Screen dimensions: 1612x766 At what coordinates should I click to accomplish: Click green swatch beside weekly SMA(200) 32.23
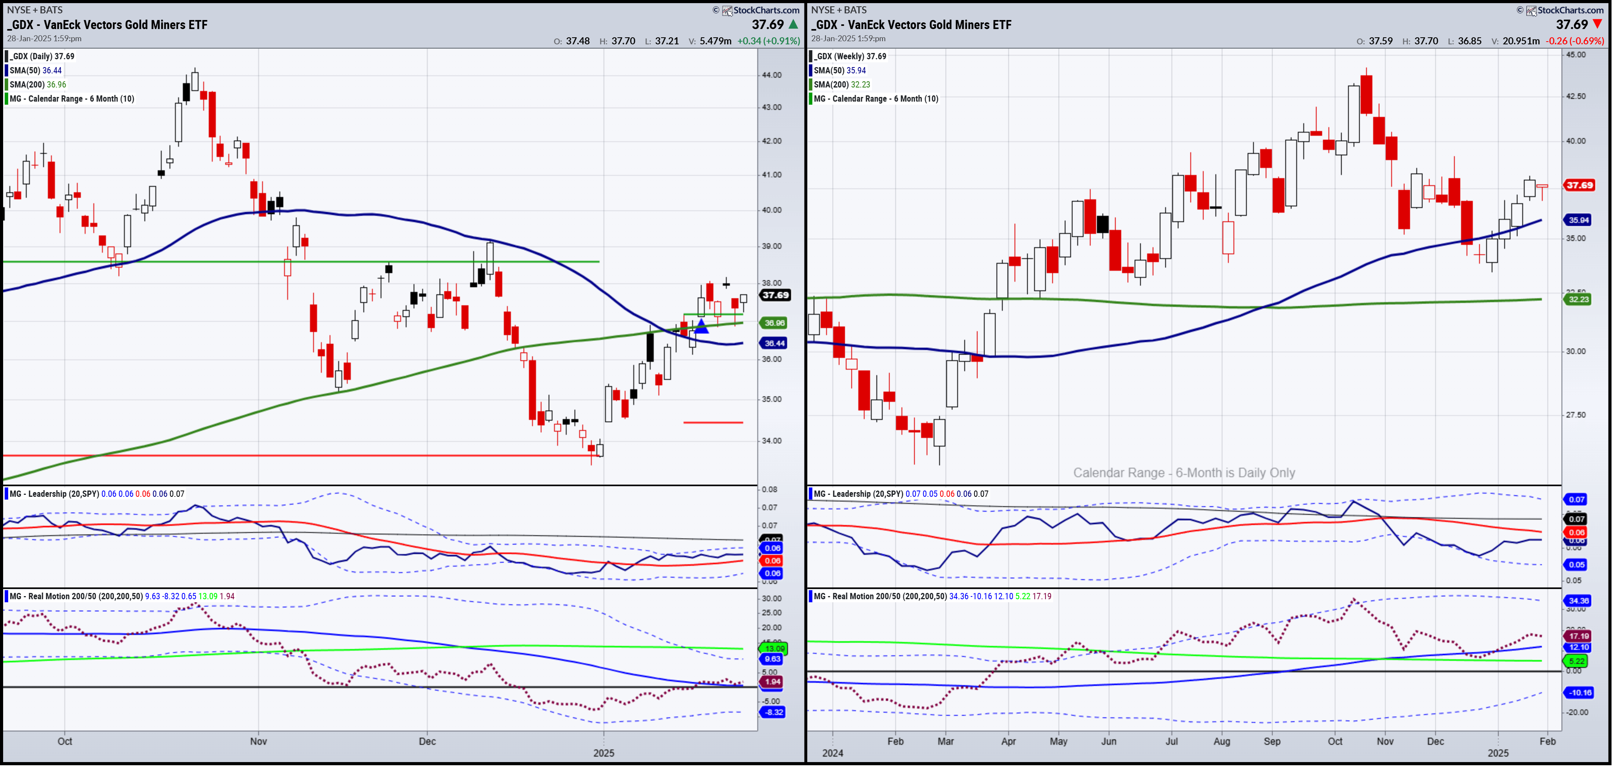[811, 84]
